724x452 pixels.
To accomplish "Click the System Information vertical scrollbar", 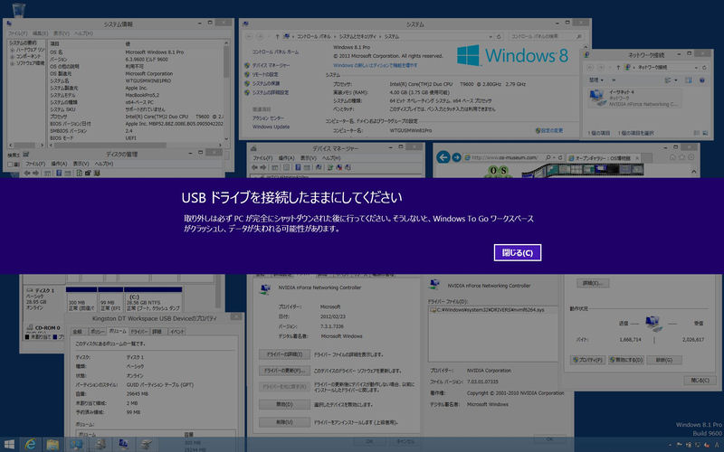I will [226, 91].
